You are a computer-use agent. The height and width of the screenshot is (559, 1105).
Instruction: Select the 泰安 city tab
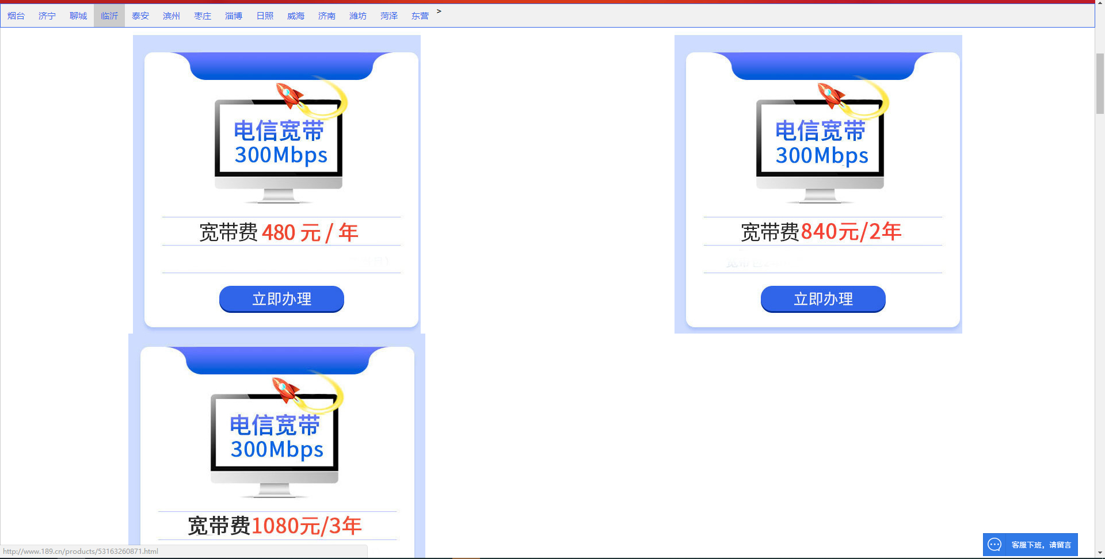point(140,16)
